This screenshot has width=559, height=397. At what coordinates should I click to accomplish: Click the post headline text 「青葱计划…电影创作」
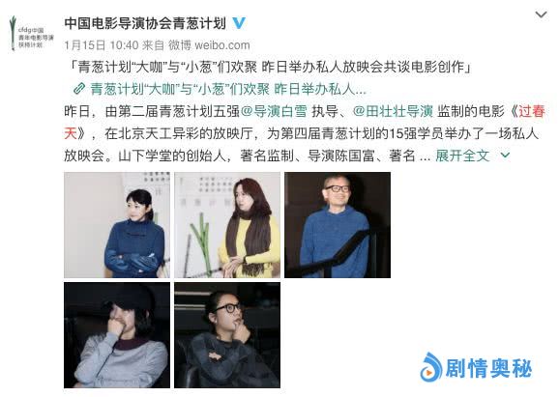(270, 67)
